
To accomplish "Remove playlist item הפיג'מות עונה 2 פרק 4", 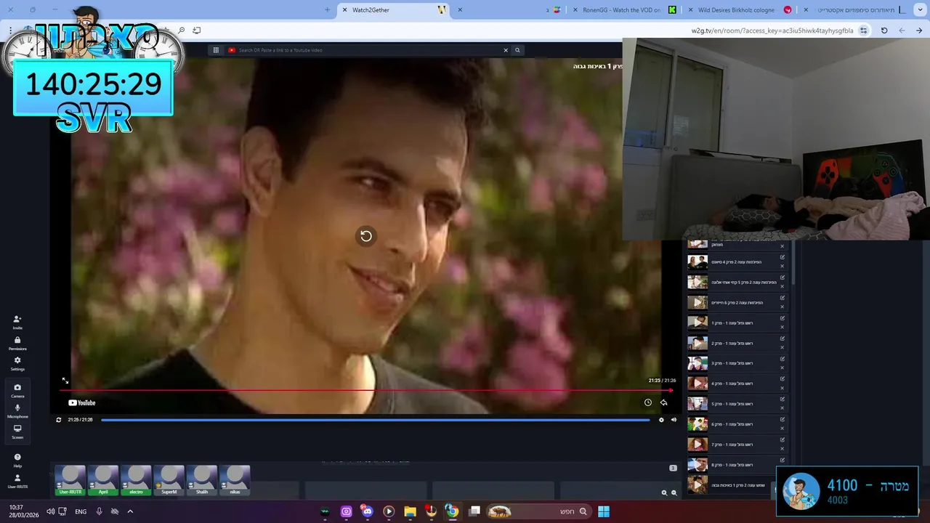I will click(783, 266).
